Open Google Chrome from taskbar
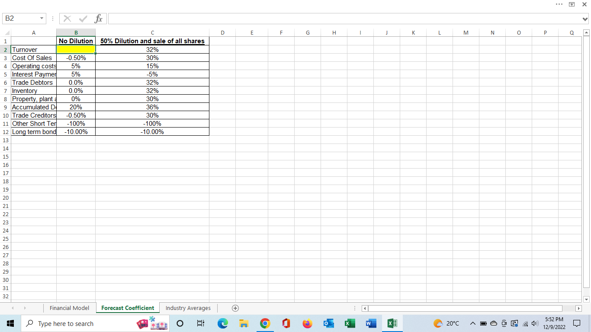This screenshot has height=332, width=591. tap(265, 323)
